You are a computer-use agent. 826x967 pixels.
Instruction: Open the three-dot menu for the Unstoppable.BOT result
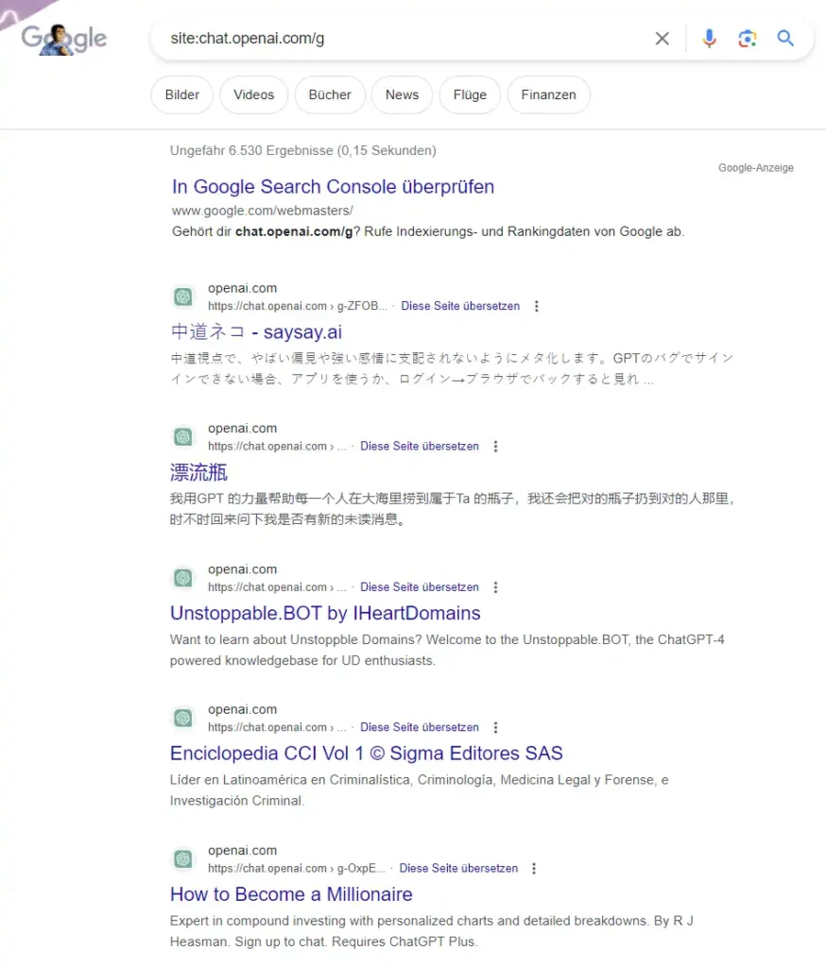click(x=495, y=586)
